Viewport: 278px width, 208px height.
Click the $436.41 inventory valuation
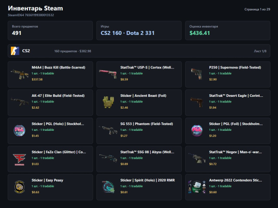point(199,33)
